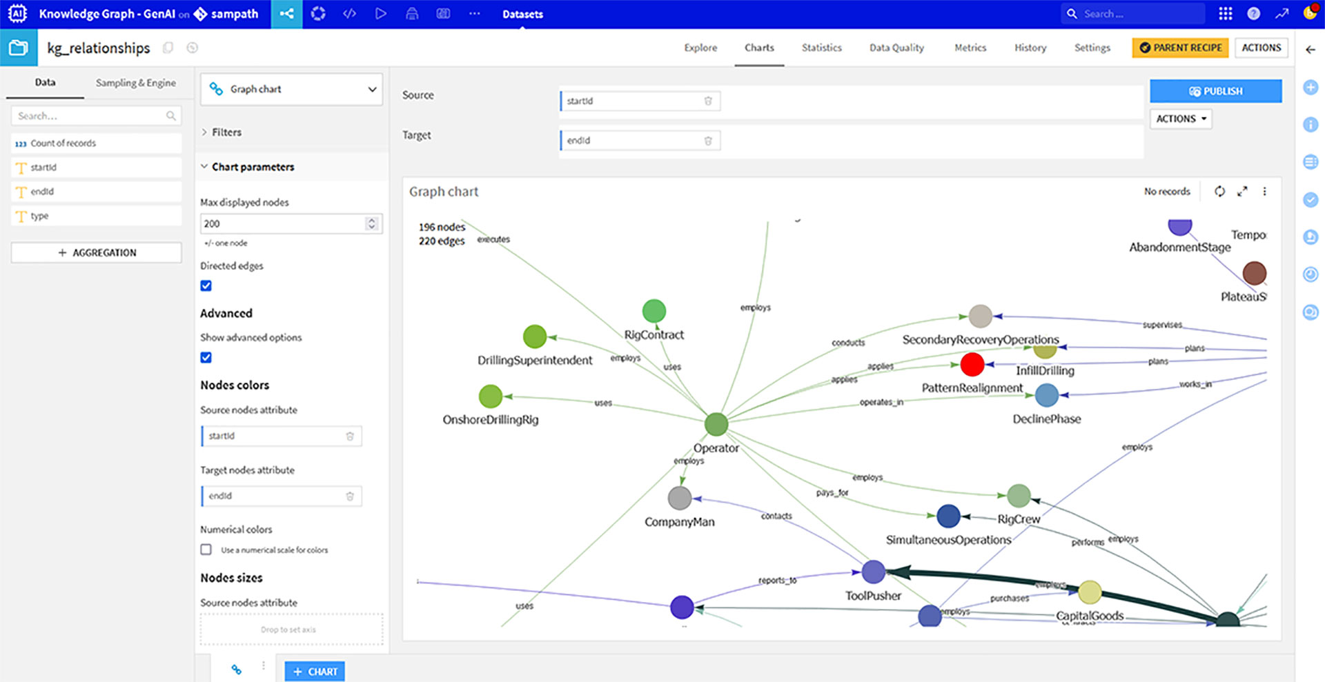Open the Flow icon in top navigation

pyautogui.click(x=286, y=14)
